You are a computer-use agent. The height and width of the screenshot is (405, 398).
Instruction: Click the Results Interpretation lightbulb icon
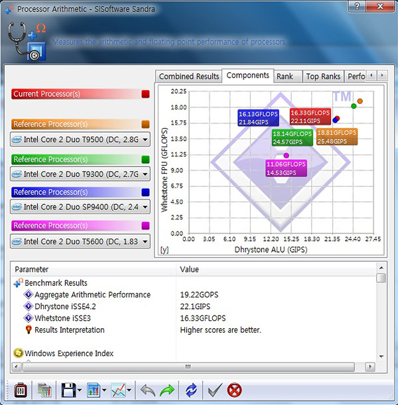pyautogui.click(x=29, y=330)
